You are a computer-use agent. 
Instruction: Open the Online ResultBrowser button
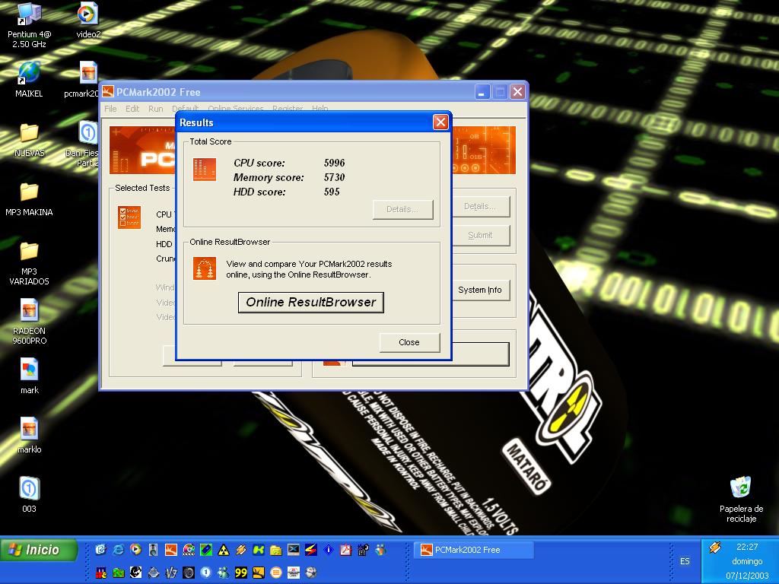click(311, 303)
